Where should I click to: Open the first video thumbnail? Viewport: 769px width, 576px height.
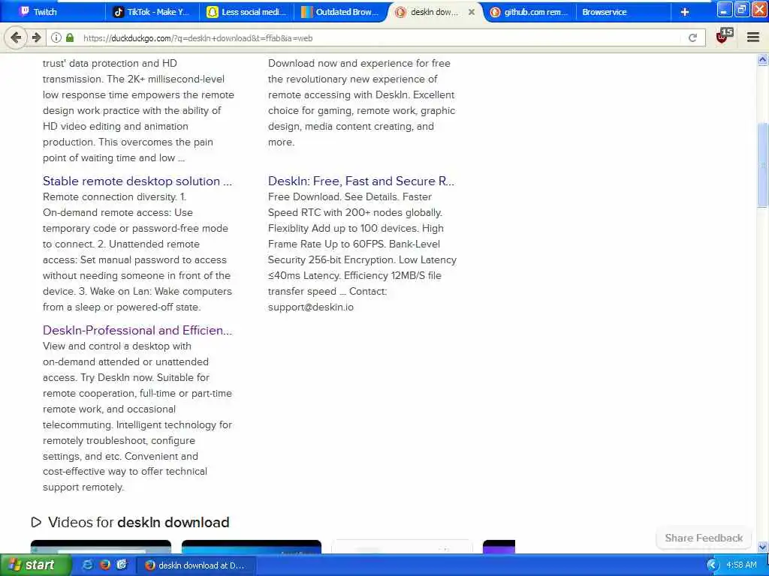point(101,547)
